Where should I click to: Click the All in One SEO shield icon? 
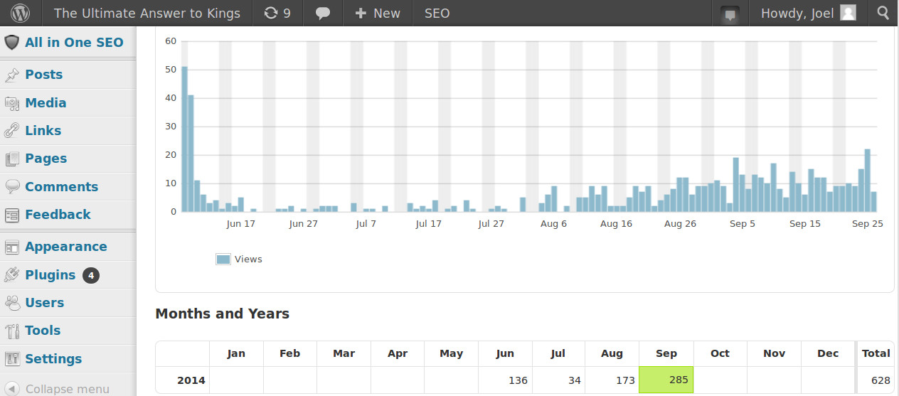click(11, 43)
